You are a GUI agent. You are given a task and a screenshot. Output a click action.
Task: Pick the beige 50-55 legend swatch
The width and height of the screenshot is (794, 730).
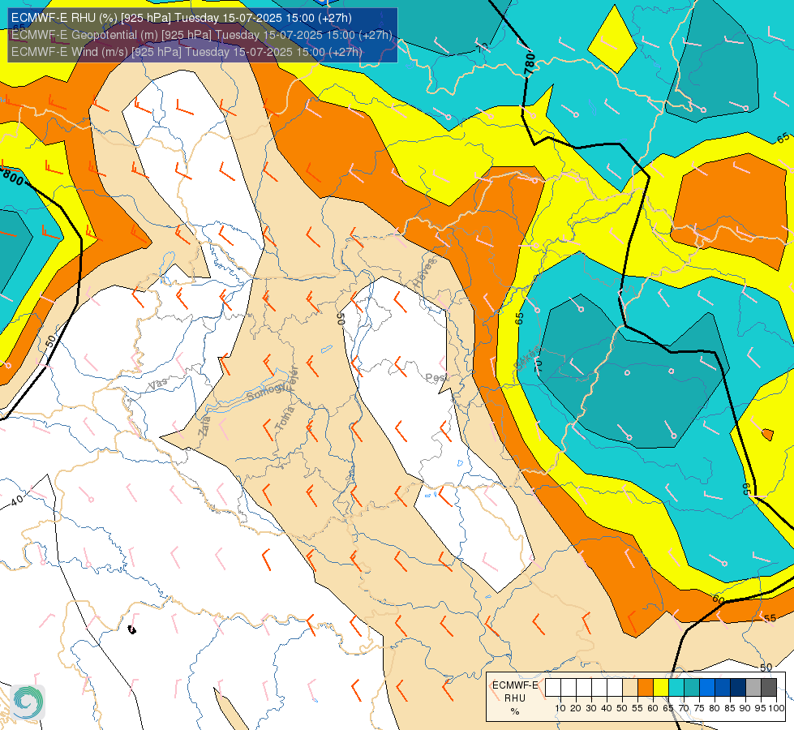630,688
